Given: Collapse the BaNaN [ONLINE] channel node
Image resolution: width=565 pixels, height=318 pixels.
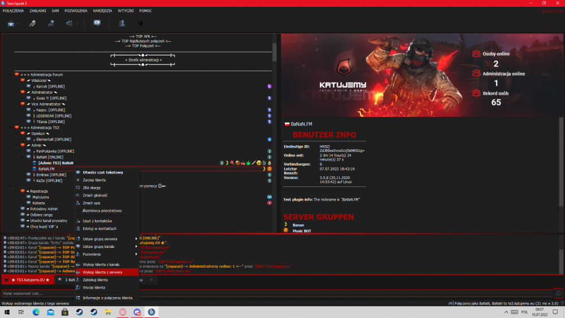Looking at the screenshot, I should coord(23,157).
